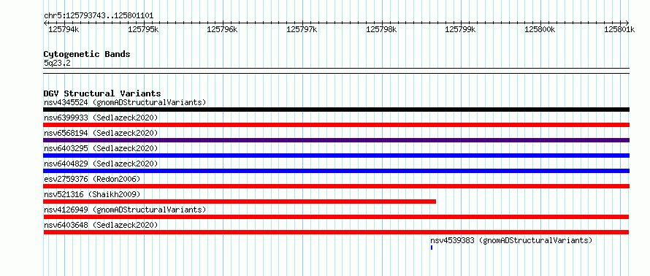The width and height of the screenshot is (650, 276).
Task: Click the 125798k ruler position
Action: [x=381, y=29]
